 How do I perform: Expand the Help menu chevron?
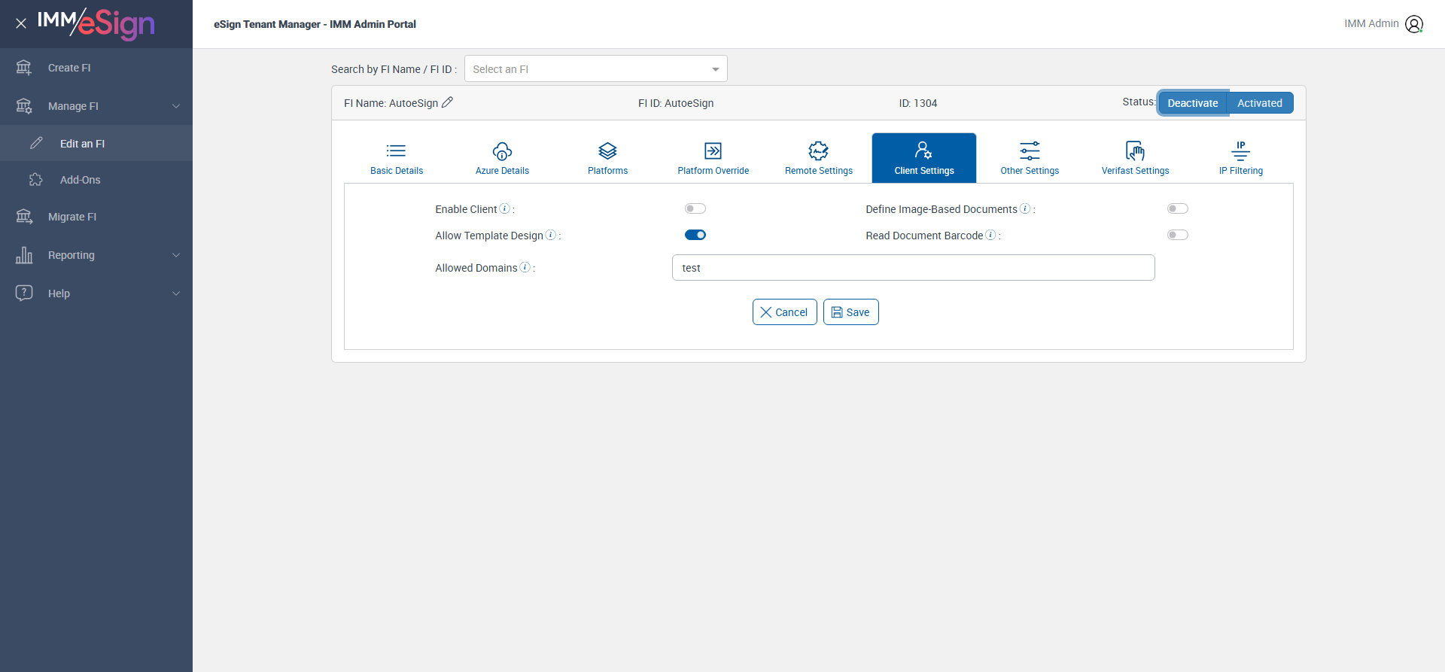point(176,293)
